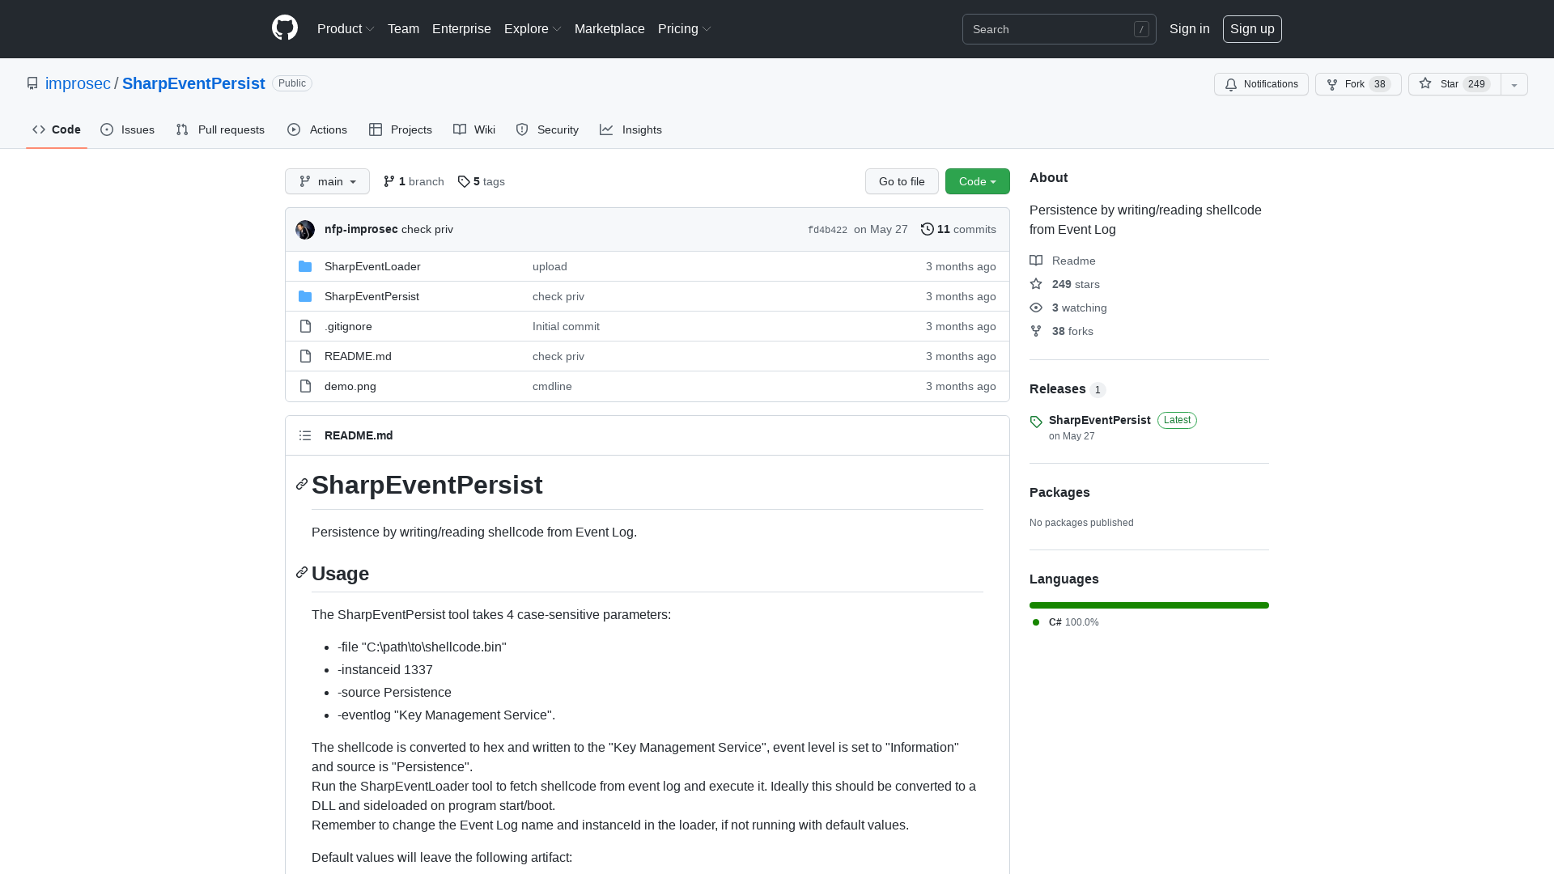Click the Notifications bell button
Screen dimensions: 1554x874
coord(1261,84)
